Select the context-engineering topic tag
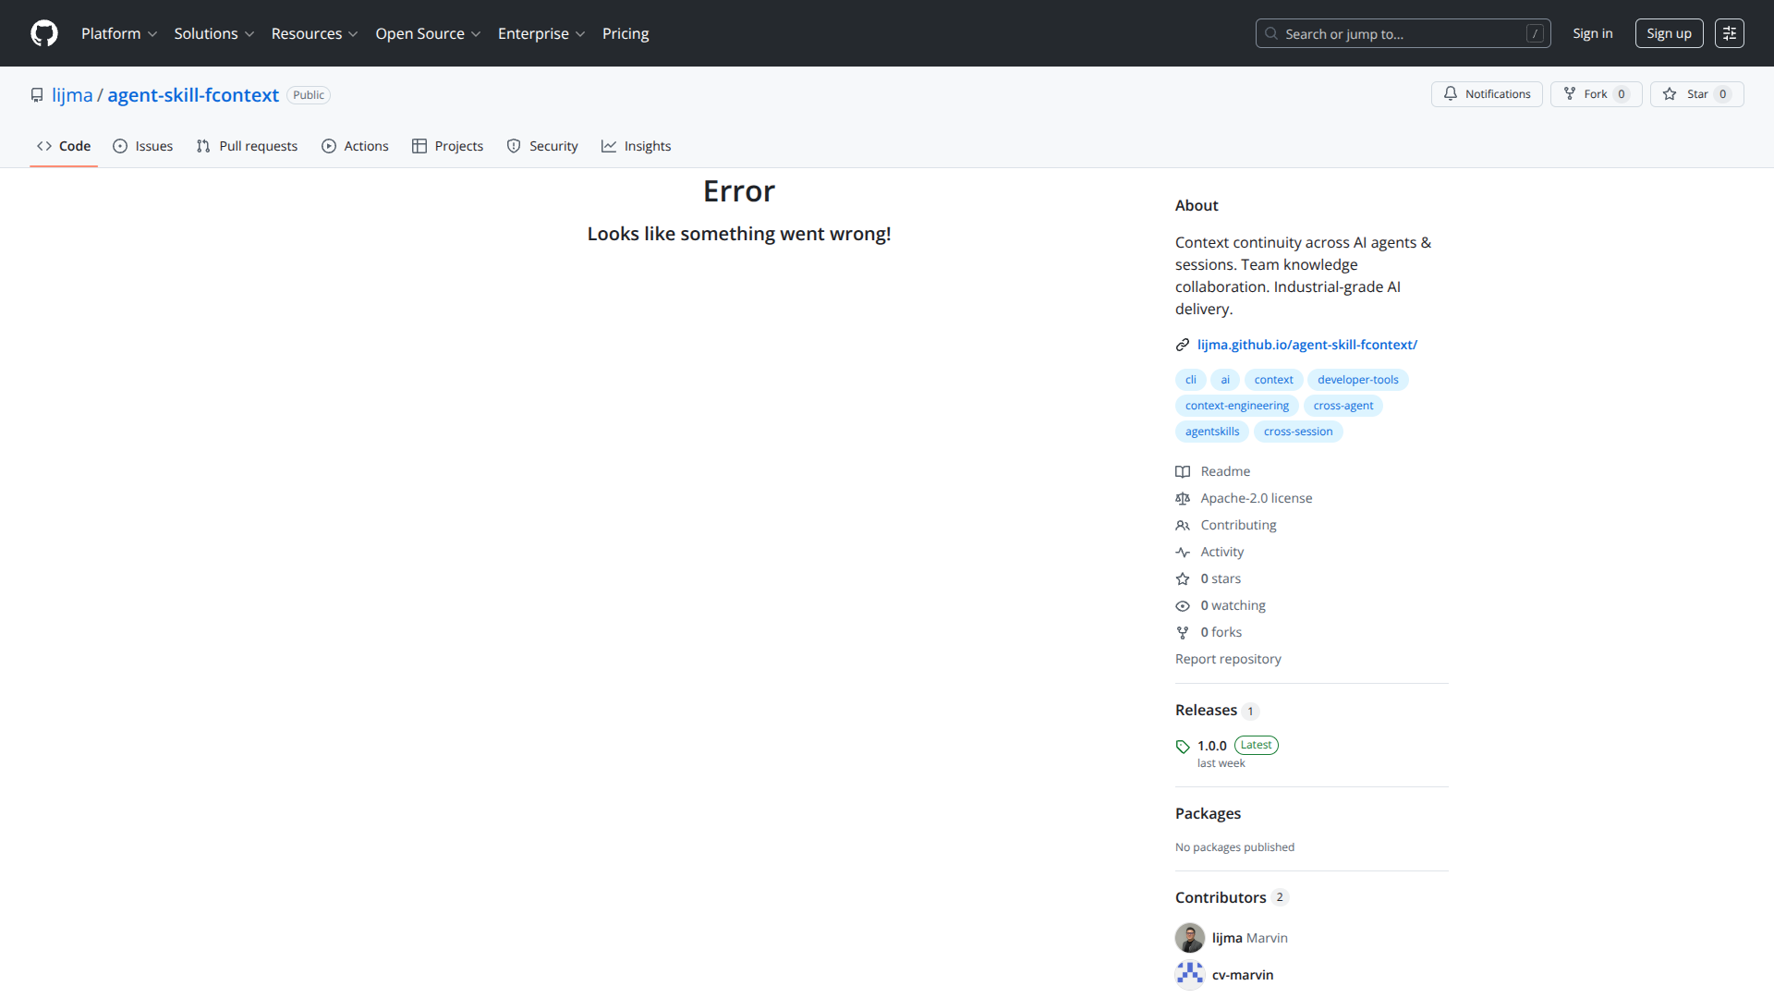Screen dimensions: 1774x998 click(1236, 406)
